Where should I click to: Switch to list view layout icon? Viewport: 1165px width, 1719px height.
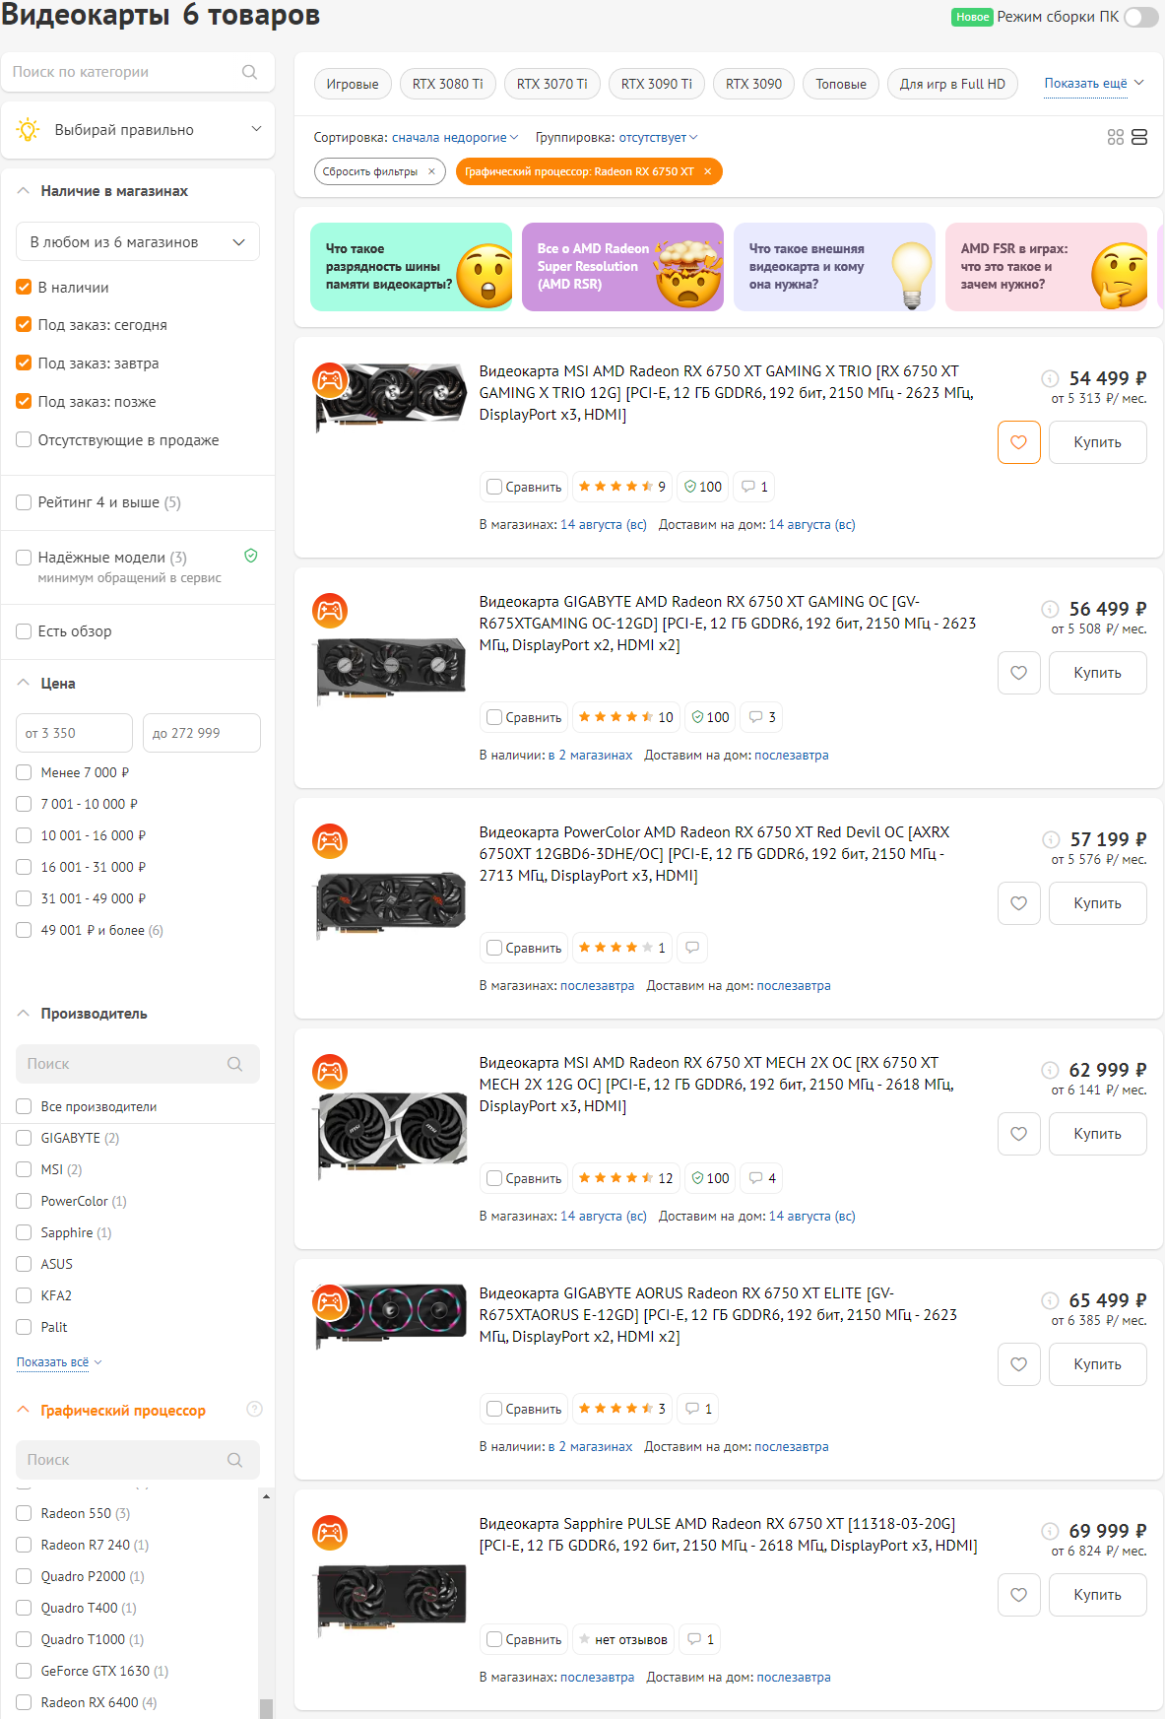[1139, 137]
